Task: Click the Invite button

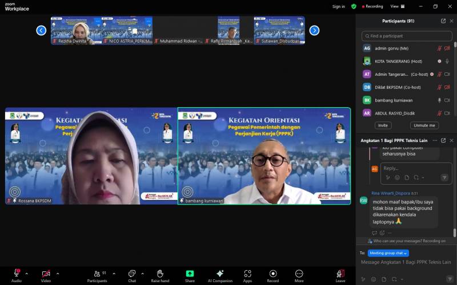Action: [x=383, y=125]
